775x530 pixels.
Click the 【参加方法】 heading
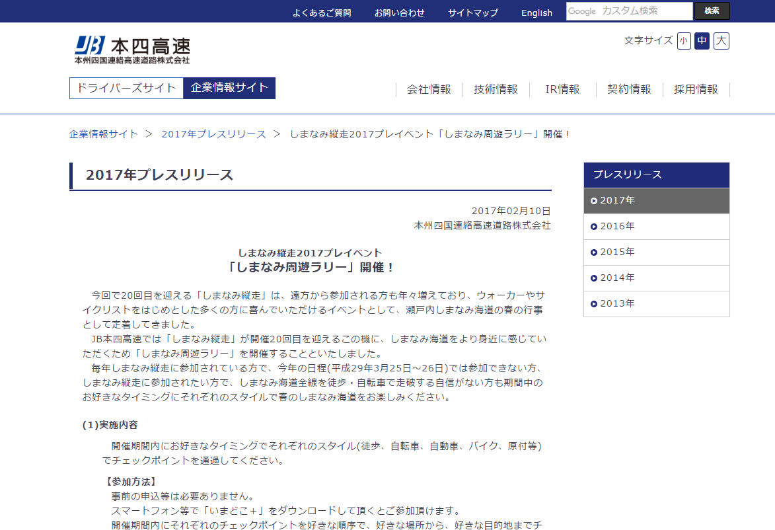(x=130, y=482)
